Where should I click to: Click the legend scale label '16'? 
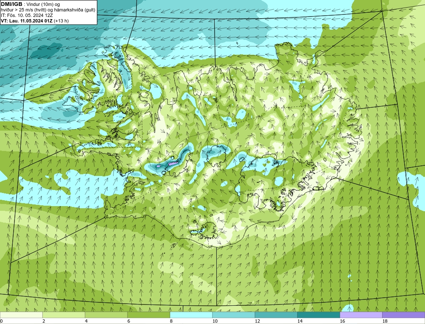coord(342,321)
